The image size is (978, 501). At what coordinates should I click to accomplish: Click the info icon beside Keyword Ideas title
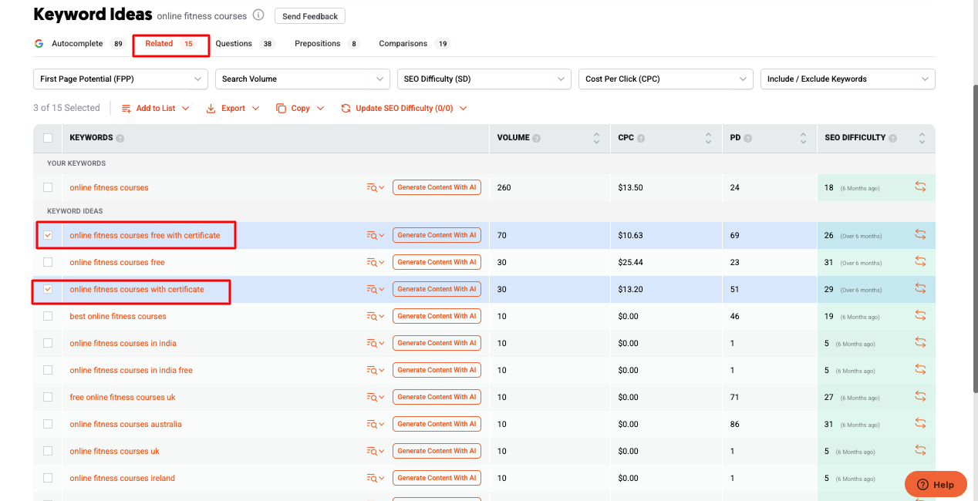(258, 15)
